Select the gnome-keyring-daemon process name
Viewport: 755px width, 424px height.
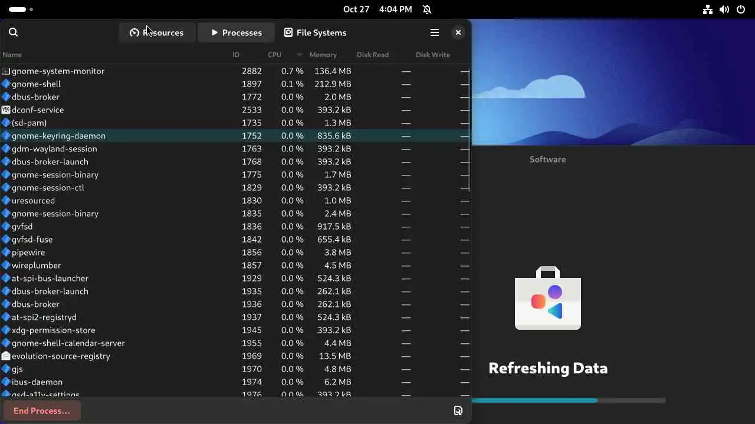click(58, 135)
